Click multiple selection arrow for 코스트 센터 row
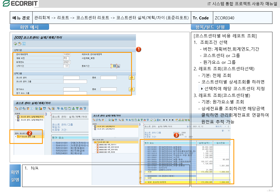This screenshot has height=194, width=280. [x=132, y=78]
